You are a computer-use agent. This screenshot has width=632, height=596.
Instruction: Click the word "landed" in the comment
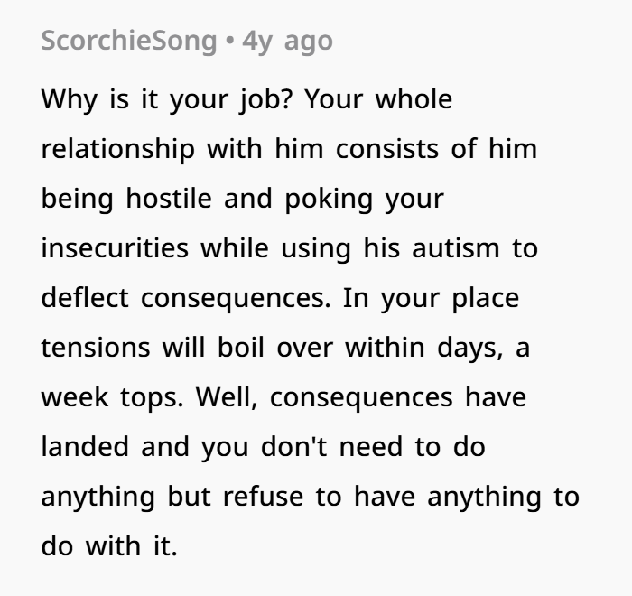pos(85,446)
